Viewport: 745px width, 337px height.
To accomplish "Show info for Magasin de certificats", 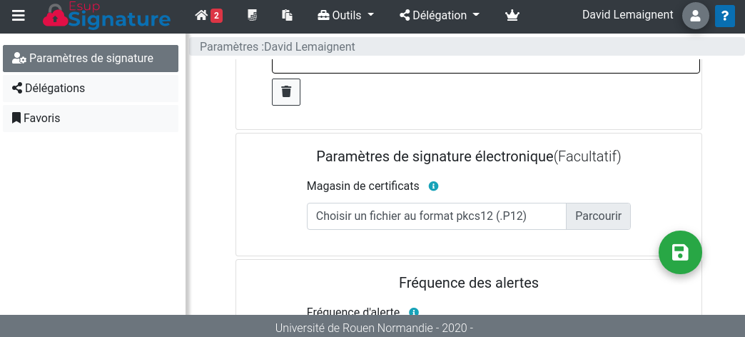I will pyautogui.click(x=433, y=186).
